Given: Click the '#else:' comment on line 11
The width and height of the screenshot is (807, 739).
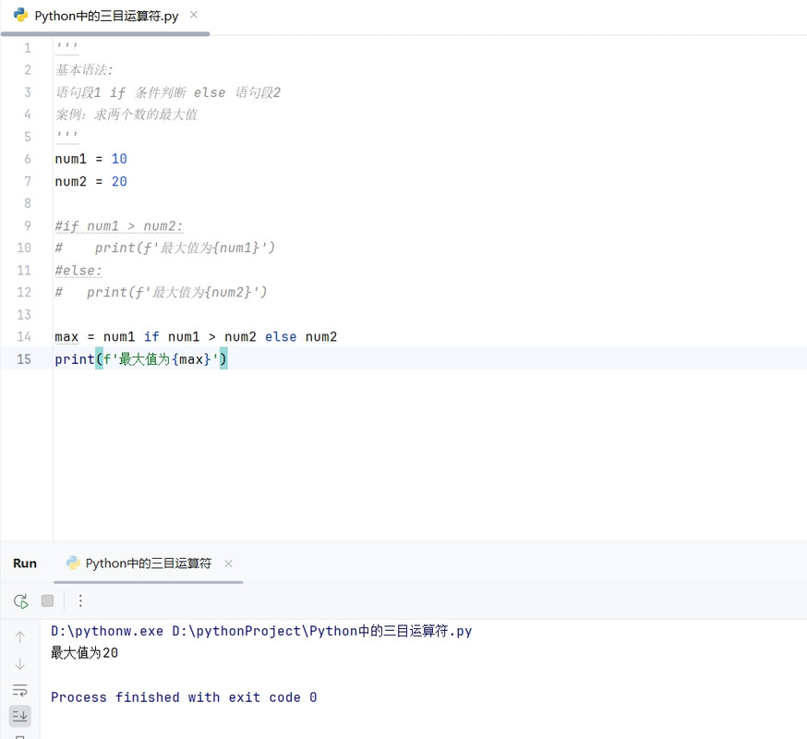Looking at the screenshot, I should 78,271.
